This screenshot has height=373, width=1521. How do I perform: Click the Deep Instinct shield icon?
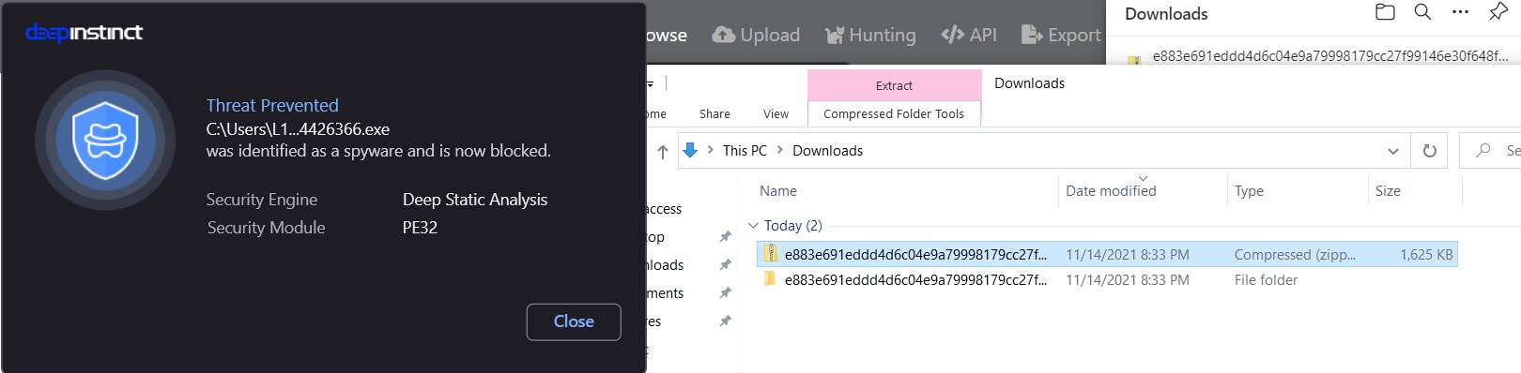click(x=105, y=141)
